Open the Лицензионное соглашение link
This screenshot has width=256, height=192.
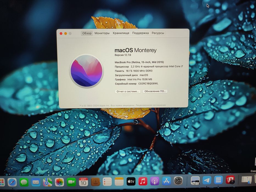151,105
